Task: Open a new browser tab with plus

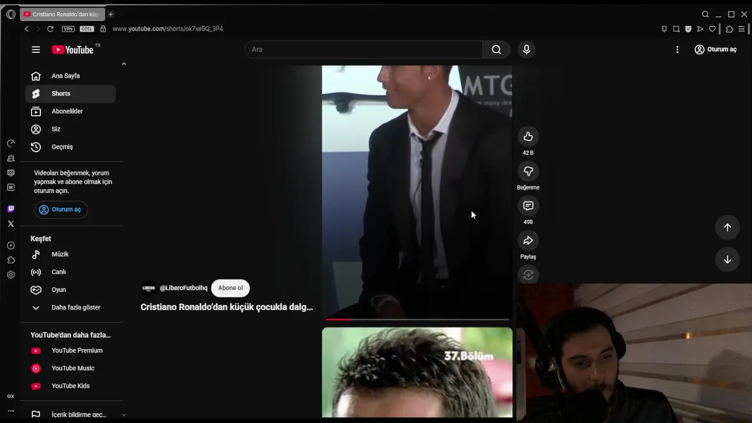Action: point(110,14)
